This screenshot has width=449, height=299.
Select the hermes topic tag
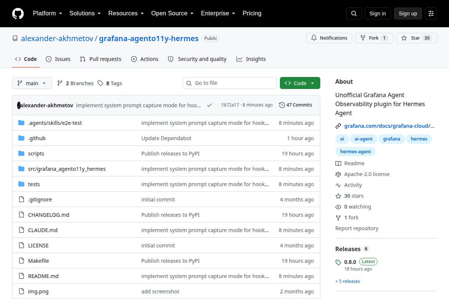[419, 139]
